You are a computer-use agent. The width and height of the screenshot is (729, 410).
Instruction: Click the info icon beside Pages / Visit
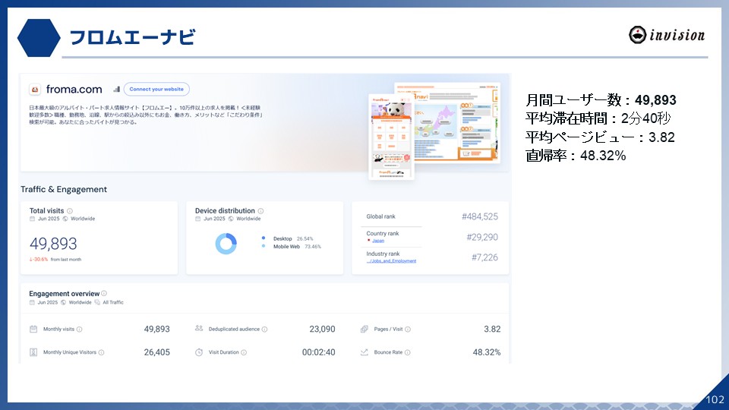coord(408,329)
